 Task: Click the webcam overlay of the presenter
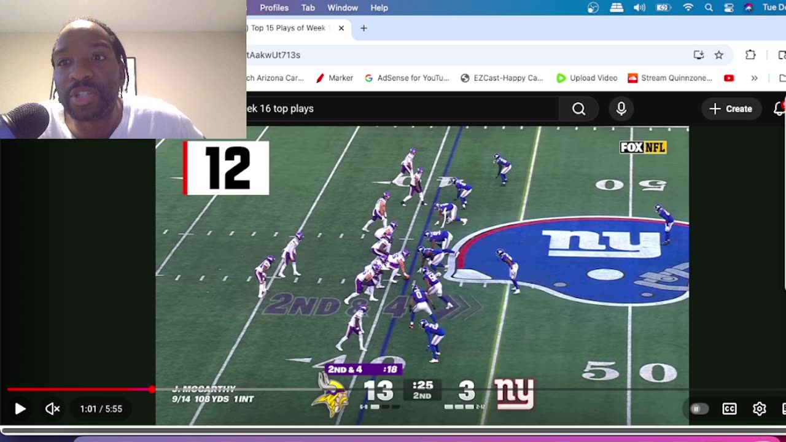point(123,69)
